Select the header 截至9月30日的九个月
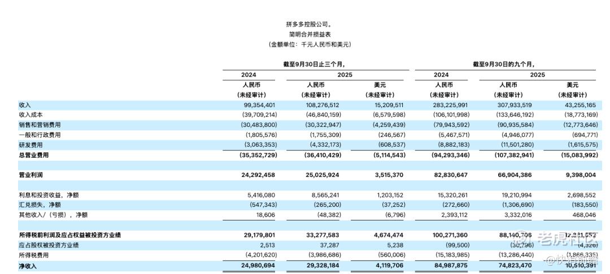The height and width of the screenshot is (274, 610). (504, 64)
